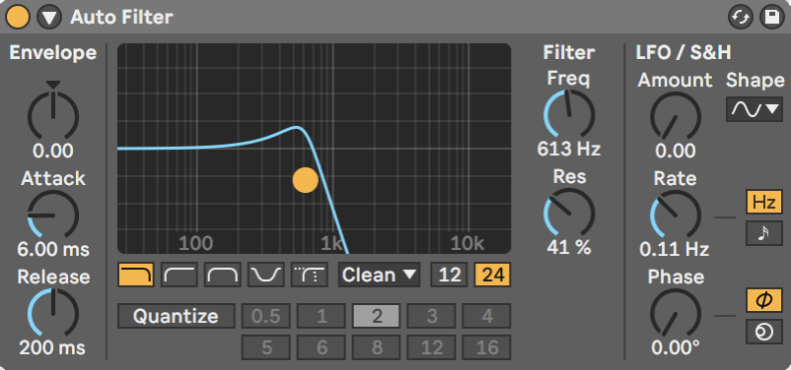This screenshot has height=370, width=791.
Task: Click the Save Preset disk icon
Action: point(772,18)
